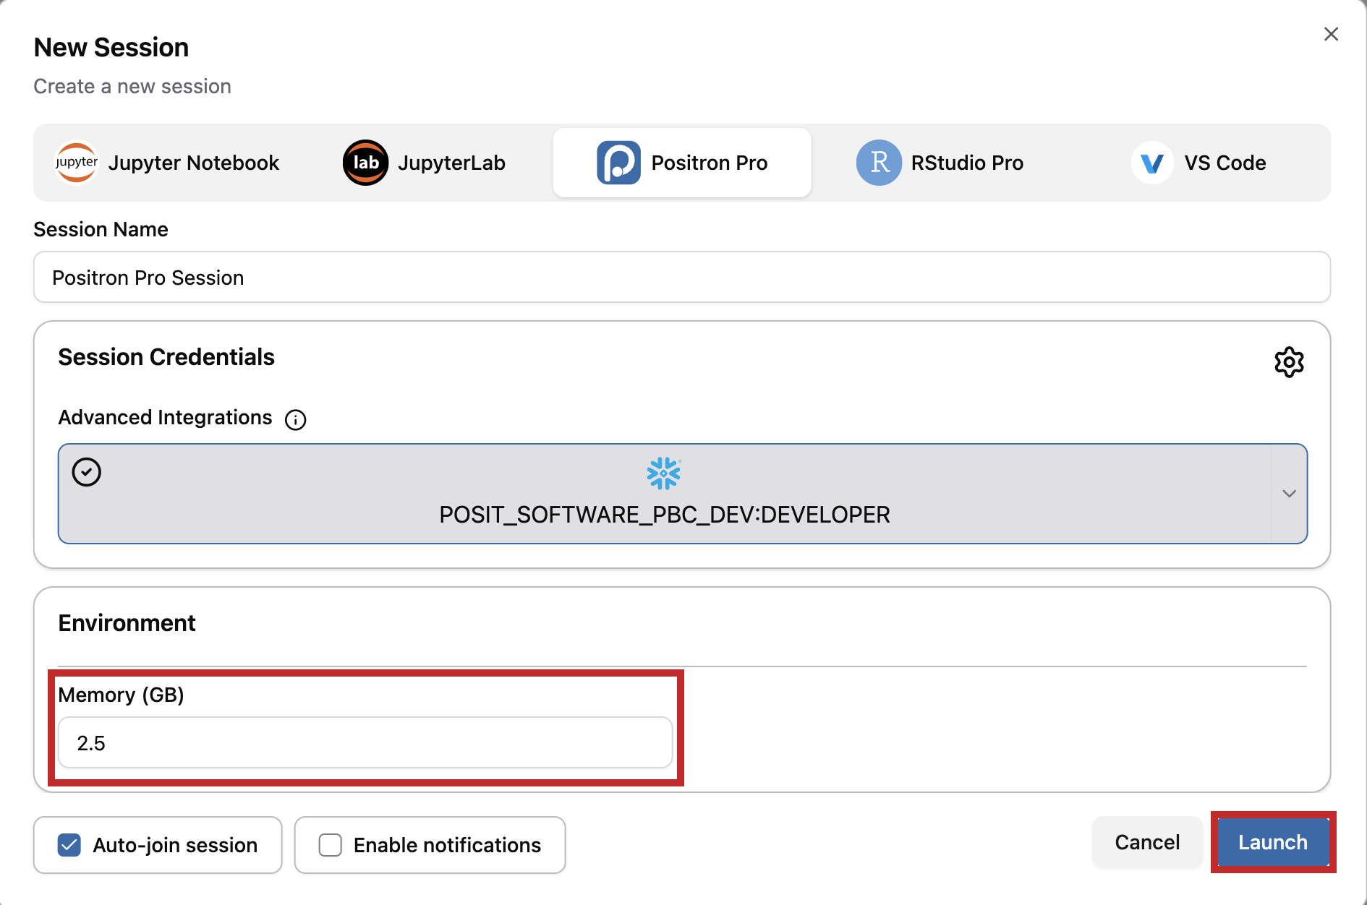Open session credentials gear settings
Image resolution: width=1367 pixels, height=905 pixels.
click(1289, 362)
